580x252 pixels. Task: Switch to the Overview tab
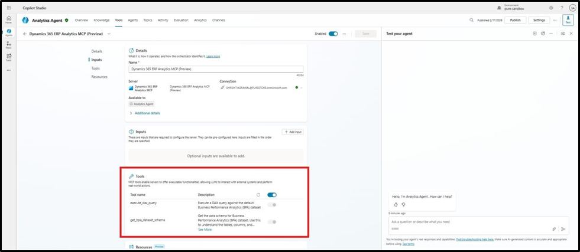[x=82, y=20]
